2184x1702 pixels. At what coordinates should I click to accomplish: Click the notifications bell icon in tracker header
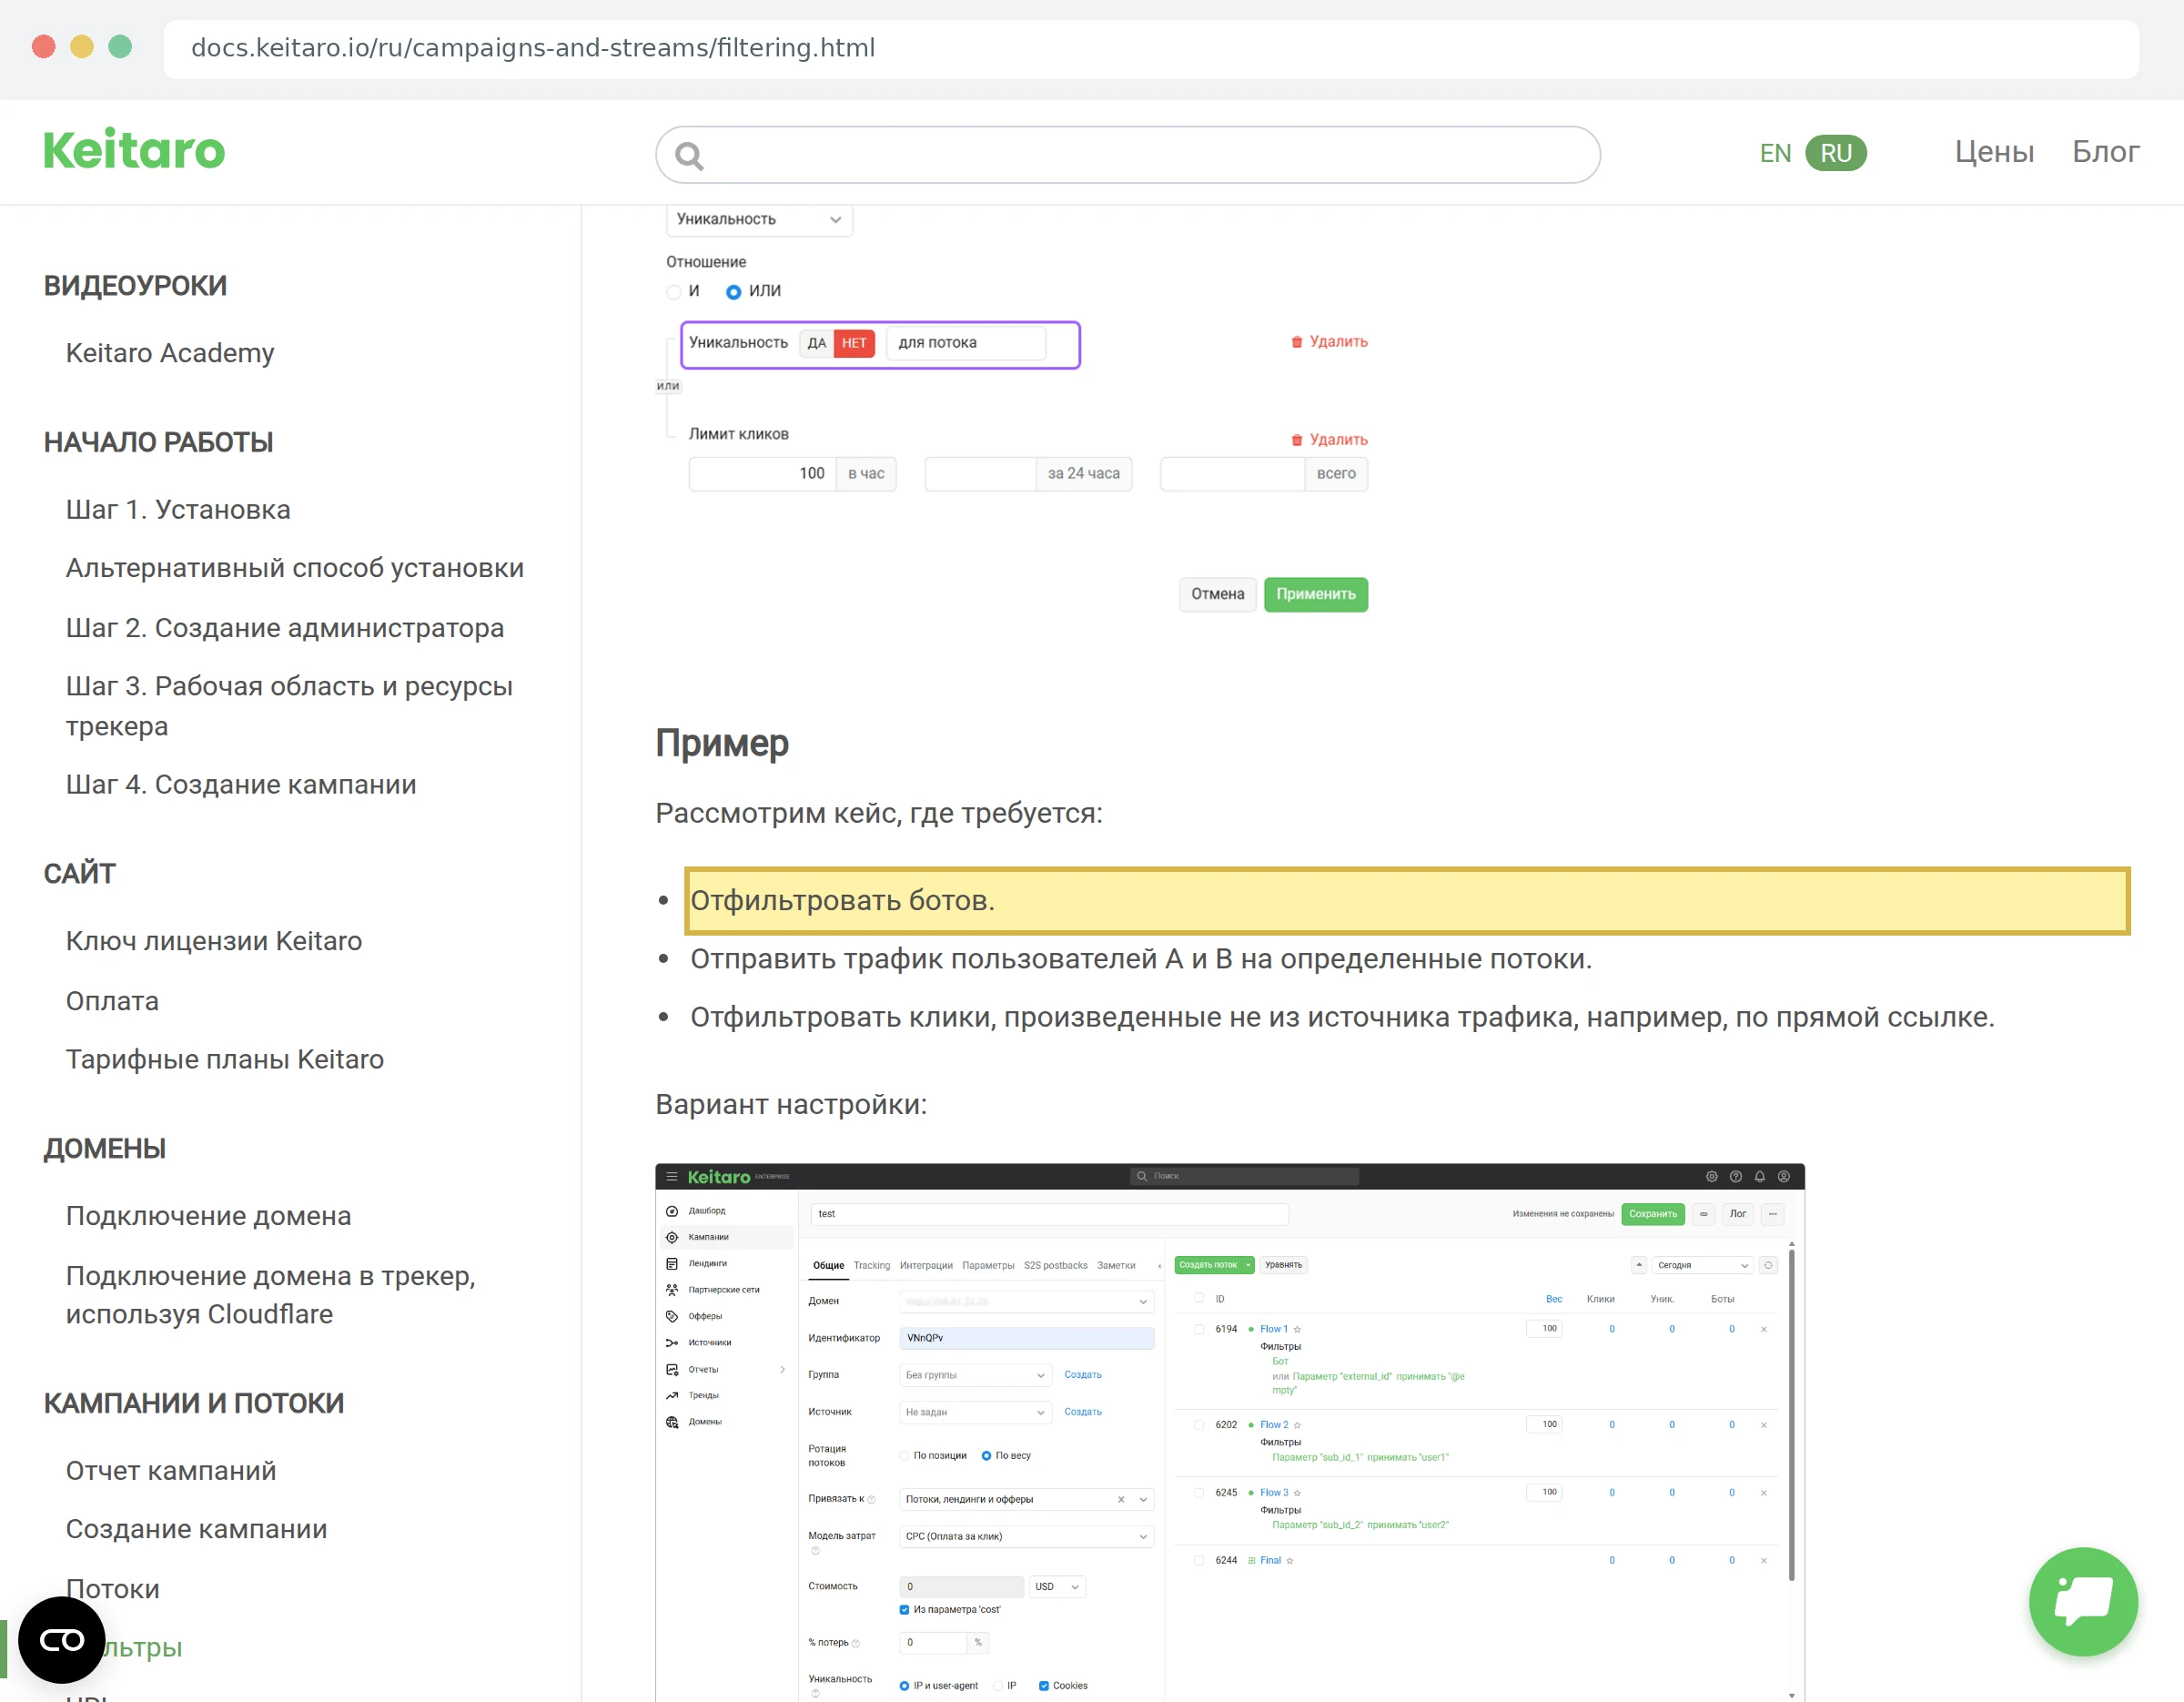click(1759, 1176)
